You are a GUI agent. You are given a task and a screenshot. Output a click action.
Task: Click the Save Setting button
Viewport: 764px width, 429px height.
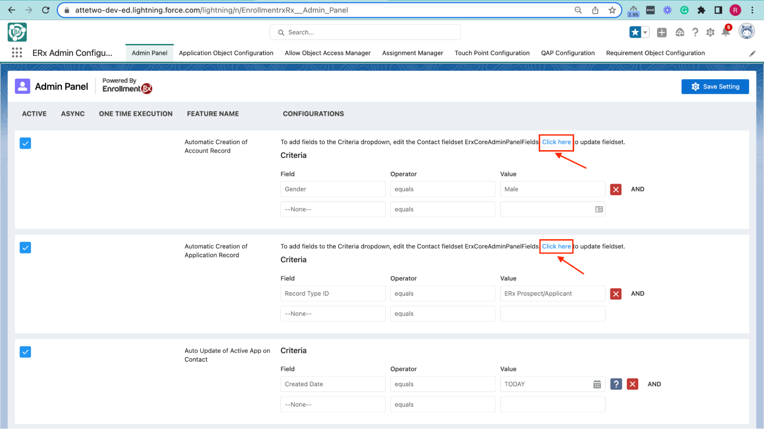click(715, 87)
